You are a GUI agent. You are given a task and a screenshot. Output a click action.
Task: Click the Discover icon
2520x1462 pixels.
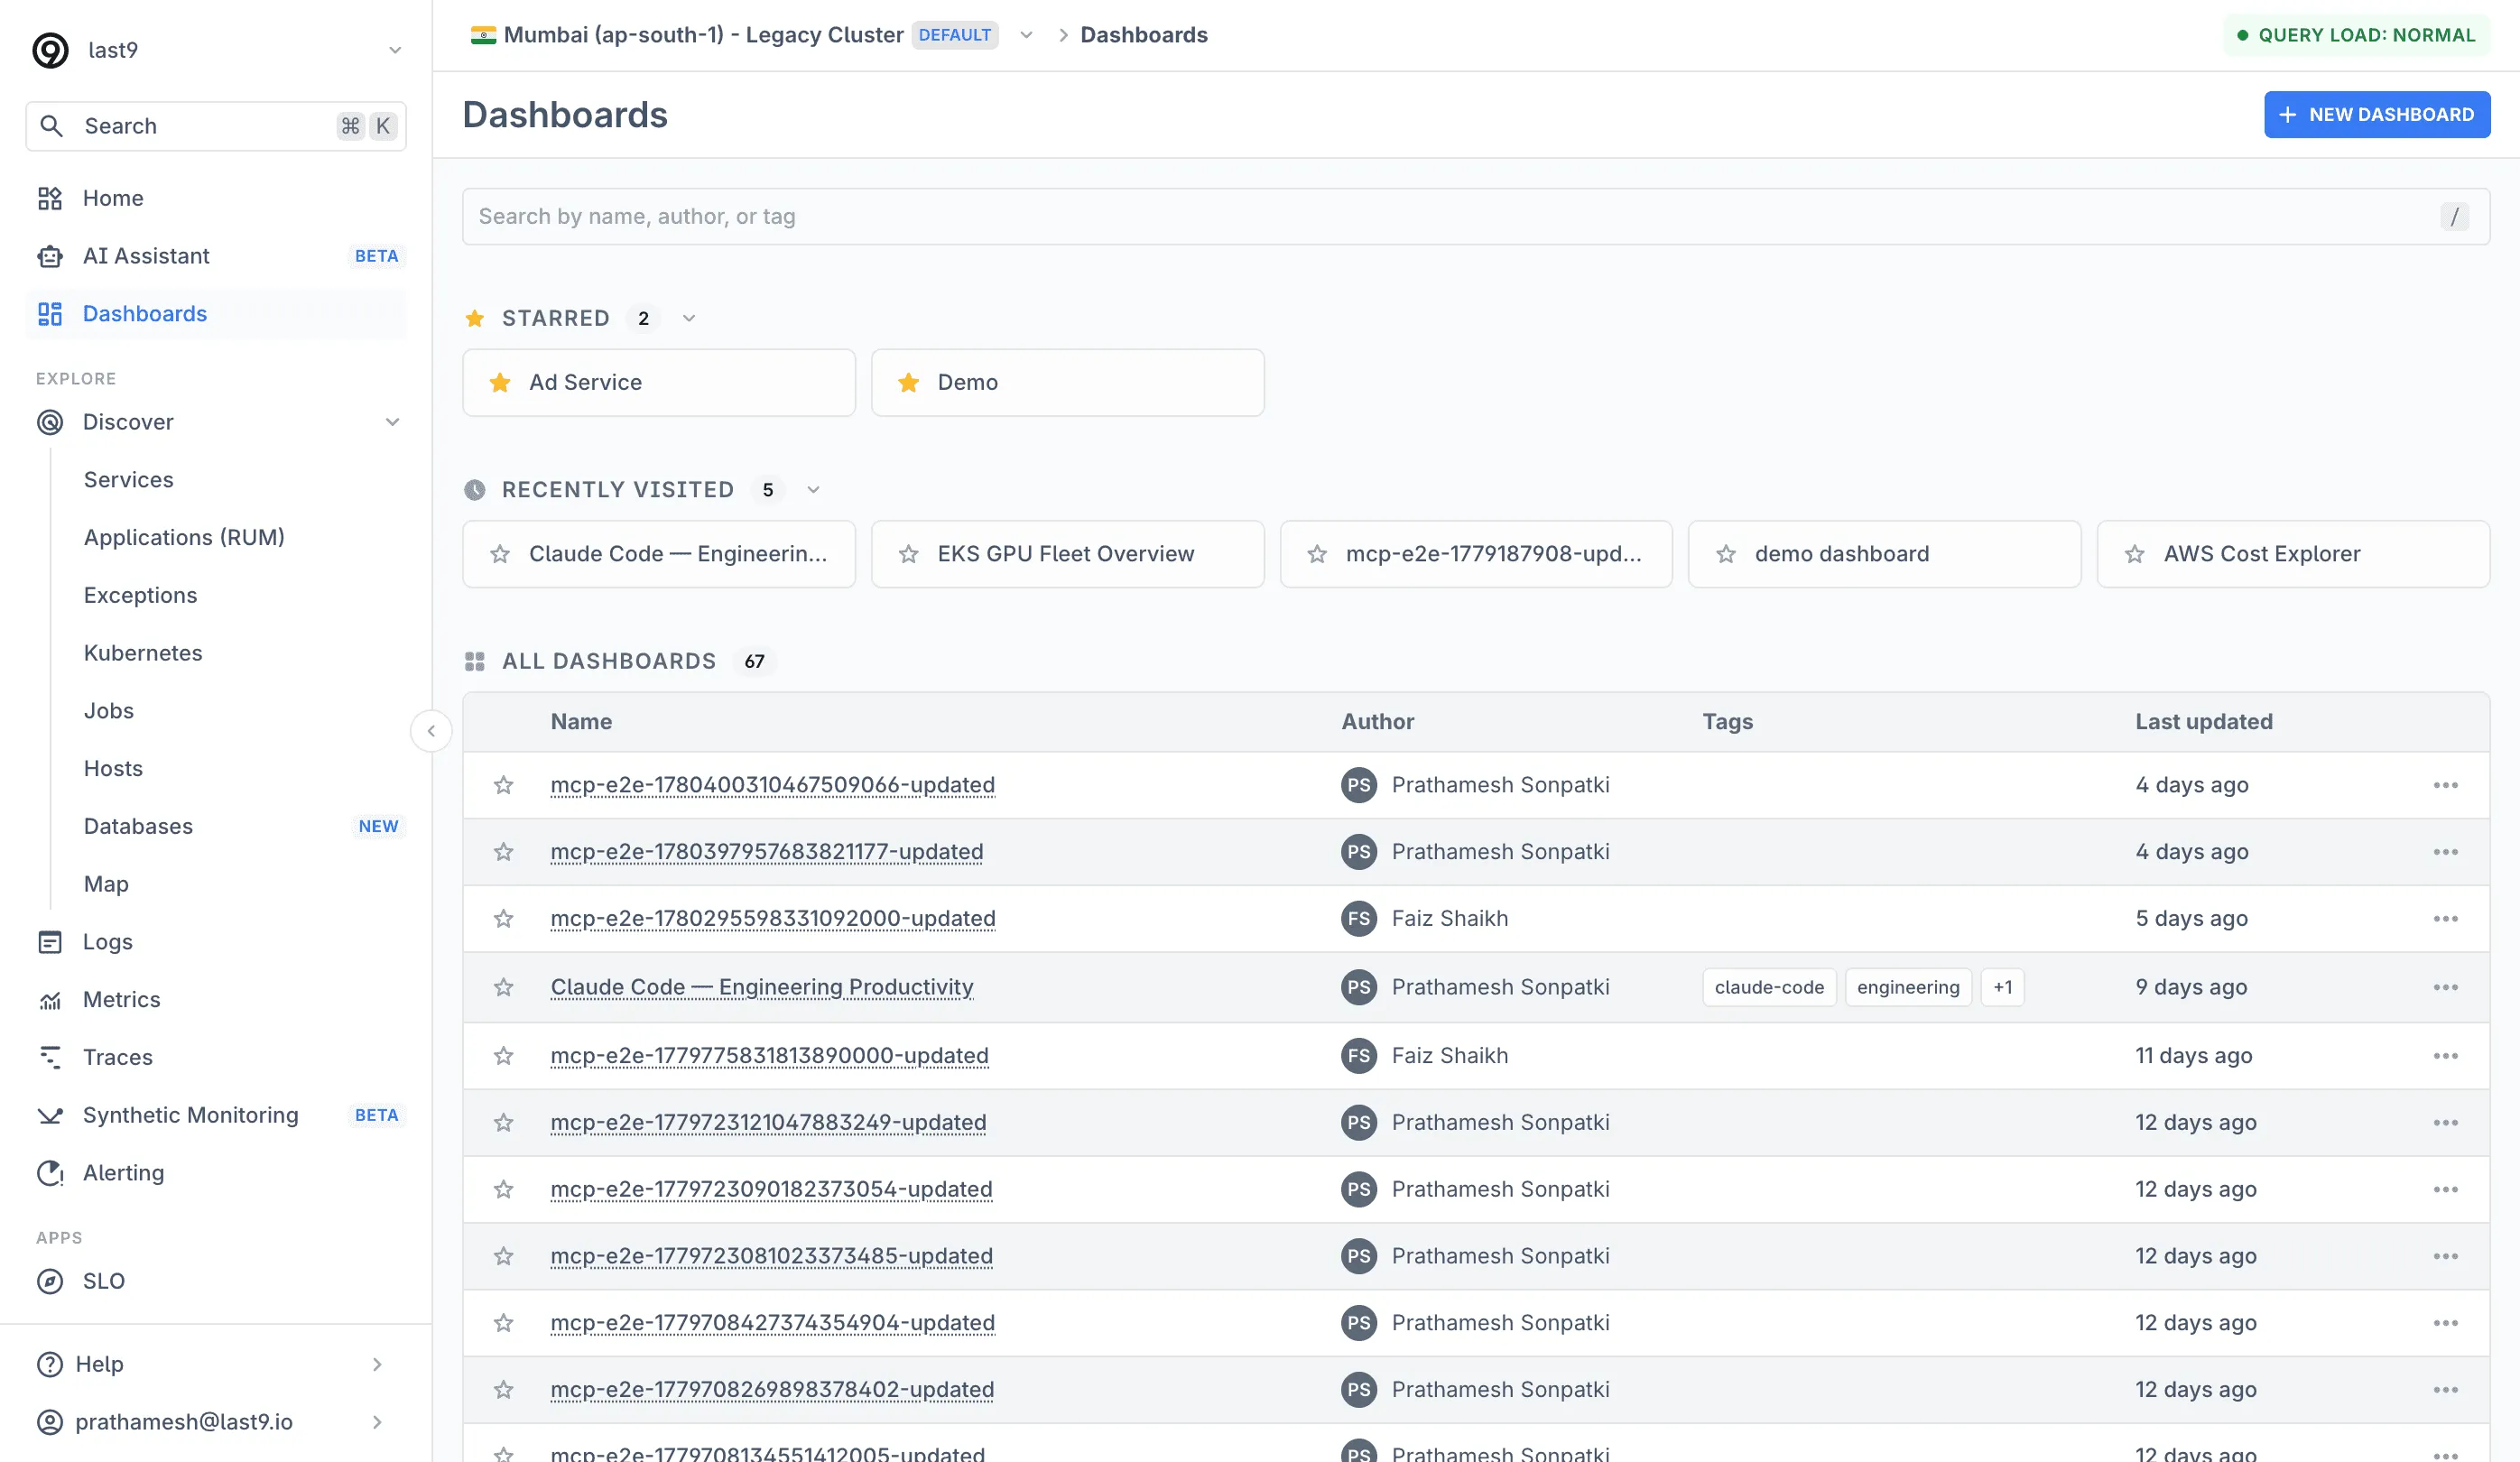point(50,422)
